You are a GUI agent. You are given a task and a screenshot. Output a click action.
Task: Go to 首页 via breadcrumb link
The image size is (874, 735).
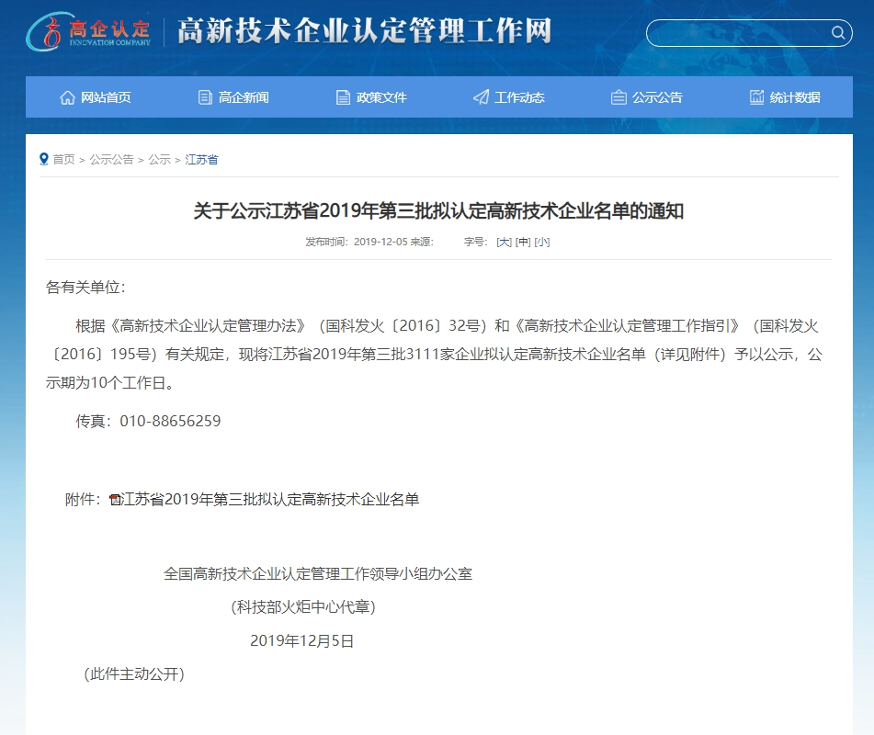coord(63,160)
